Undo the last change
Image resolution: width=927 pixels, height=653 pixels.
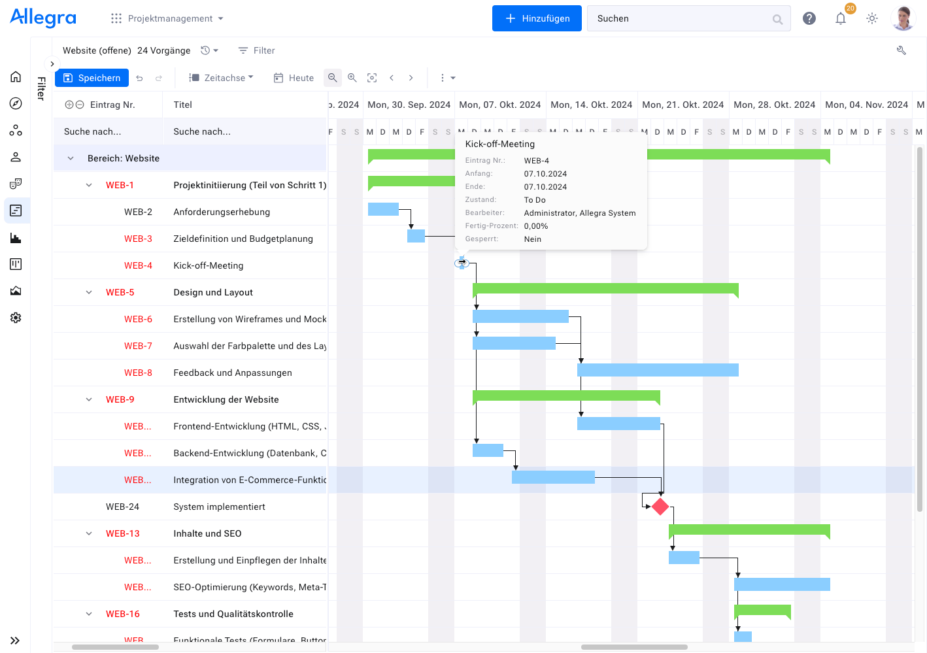[x=139, y=77]
